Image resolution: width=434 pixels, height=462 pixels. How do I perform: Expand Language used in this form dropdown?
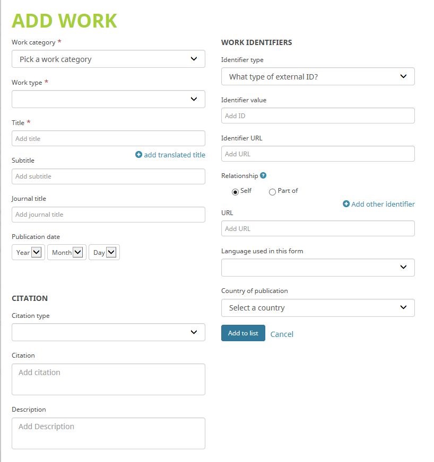[318, 268]
